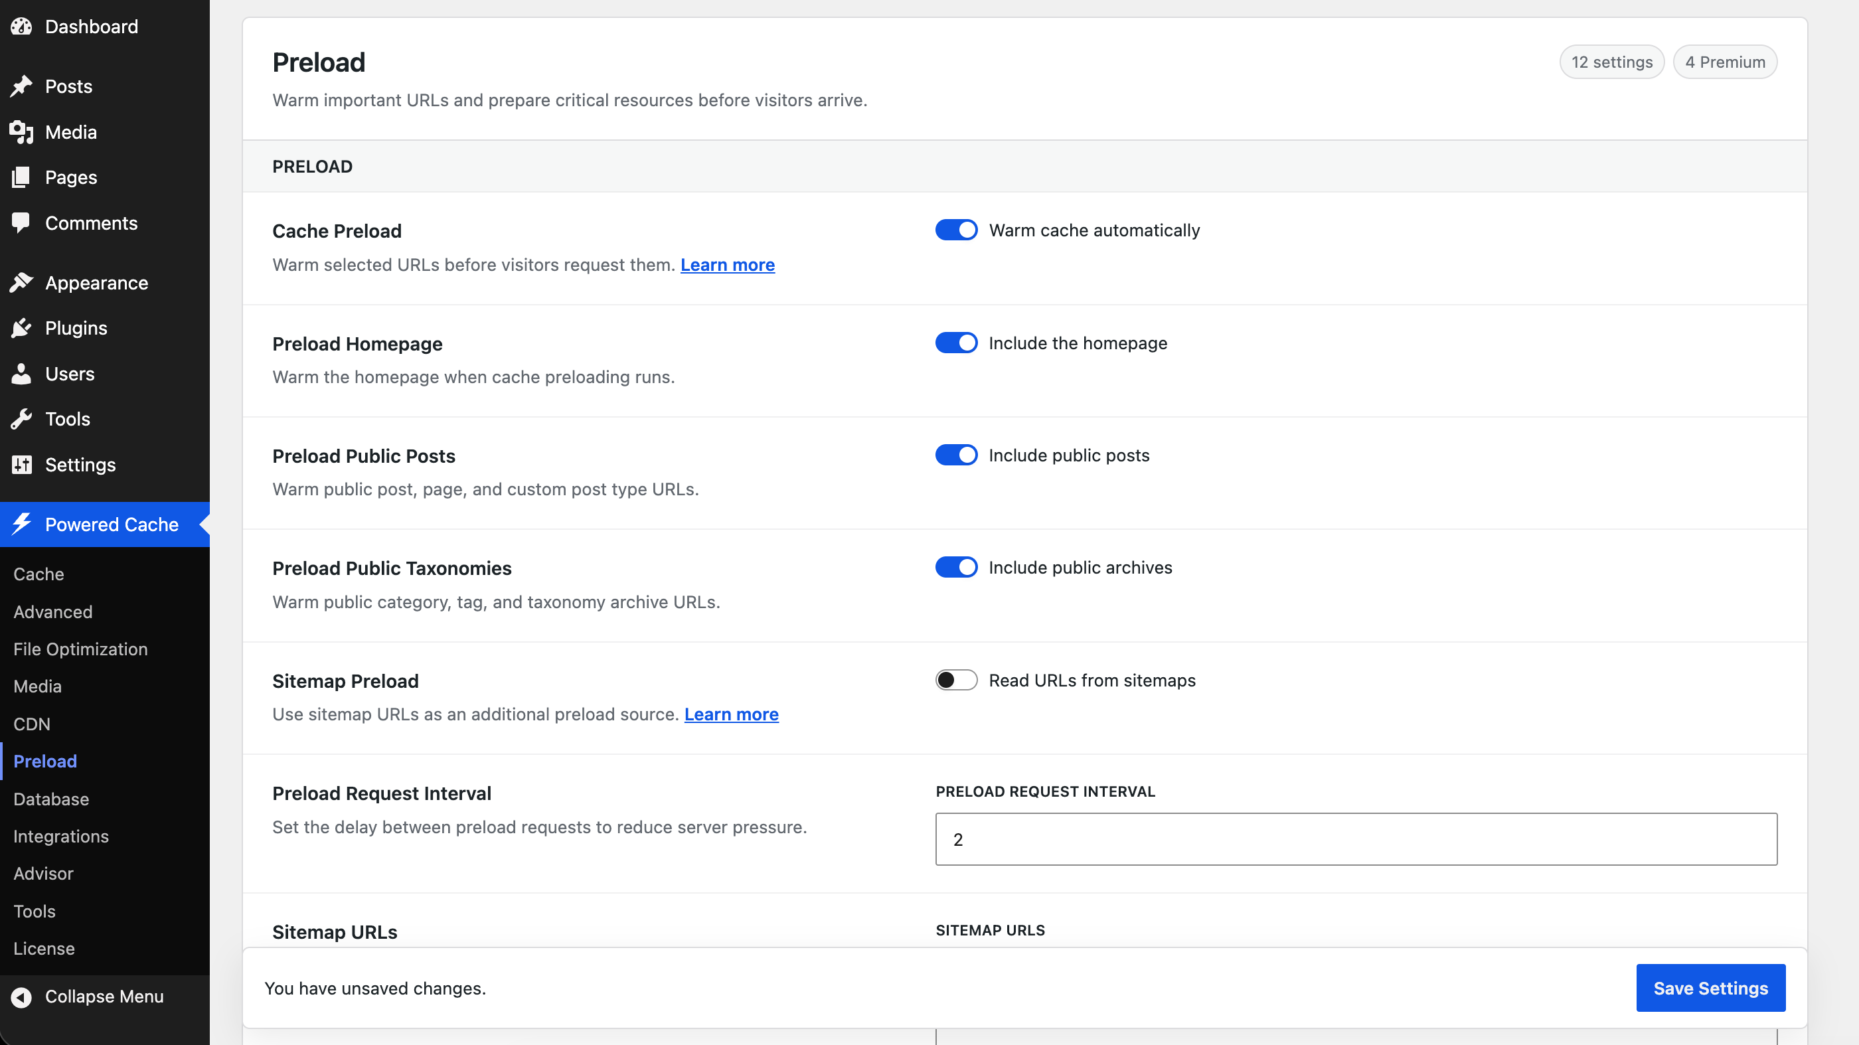Open Learn more link for Sitemap Preload
The height and width of the screenshot is (1045, 1859).
pyautogui.click(x=731, y=714)
